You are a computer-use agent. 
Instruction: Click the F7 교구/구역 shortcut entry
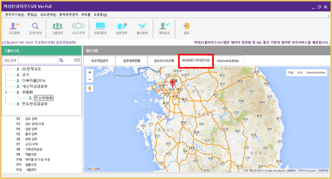click(x=27, y=144)
